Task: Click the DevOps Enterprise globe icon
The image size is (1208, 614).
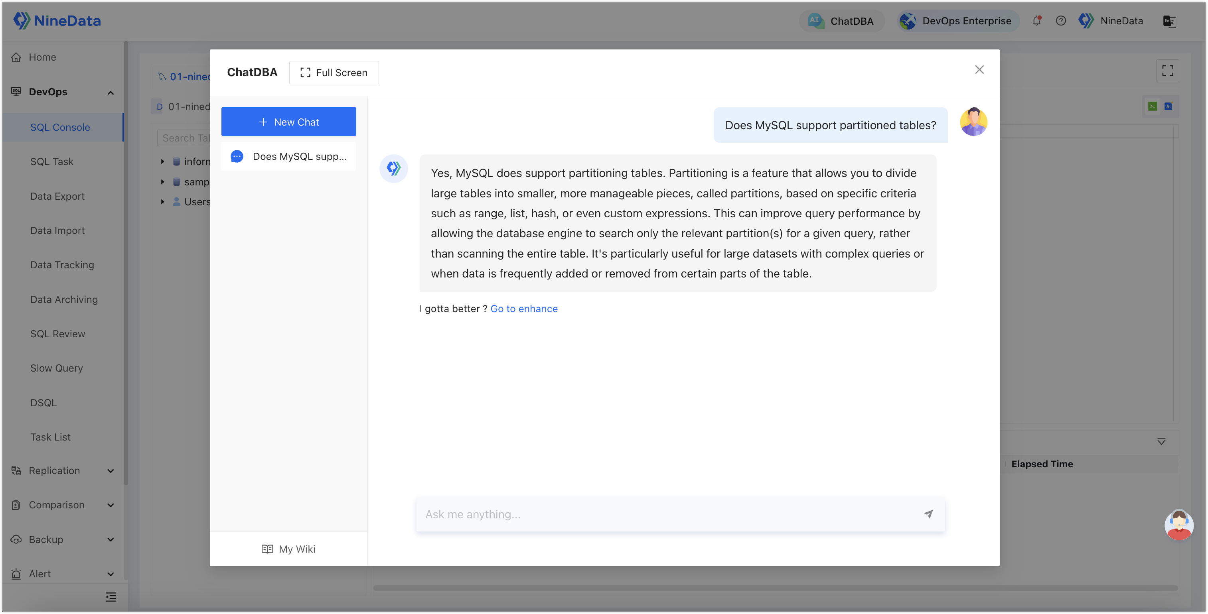Action: pyautogui.click(x=908, y=21)
